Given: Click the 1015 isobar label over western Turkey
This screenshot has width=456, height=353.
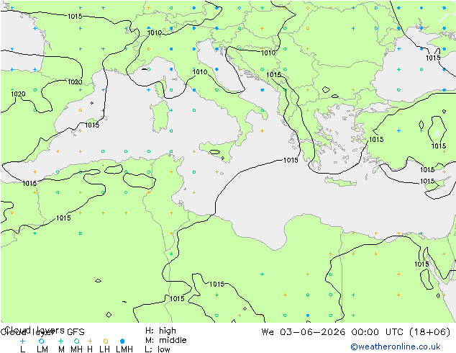Looking at the screenshot, I should point(376,139).
